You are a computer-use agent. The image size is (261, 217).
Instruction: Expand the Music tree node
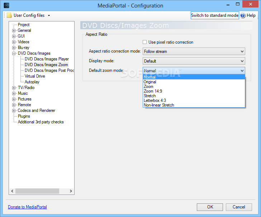14,93
